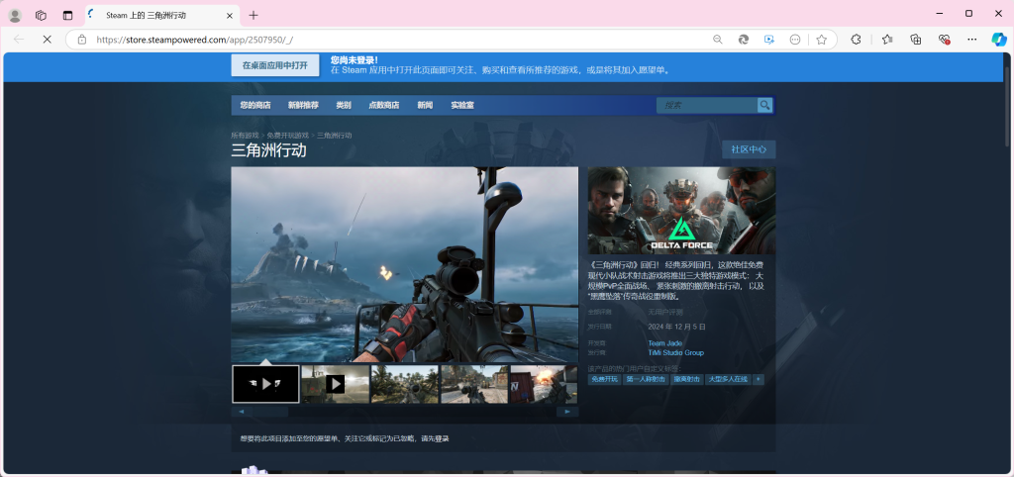
Task: Click 所有游戏 breadcrumb link
Action: pyautogui.click(x=246, y=136)
